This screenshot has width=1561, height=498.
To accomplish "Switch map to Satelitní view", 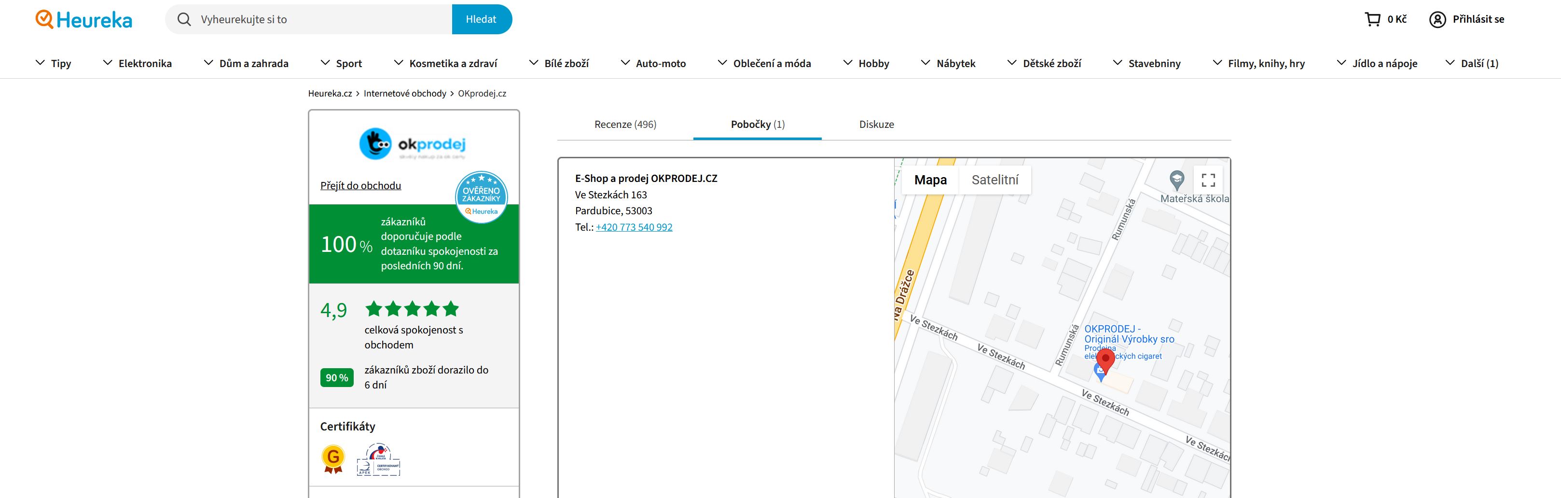I will (995, 180).
